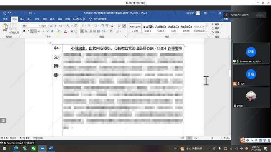Open the navigation pane list icon
This screenshot has width=271, height=152.
[x=3, y=121]
